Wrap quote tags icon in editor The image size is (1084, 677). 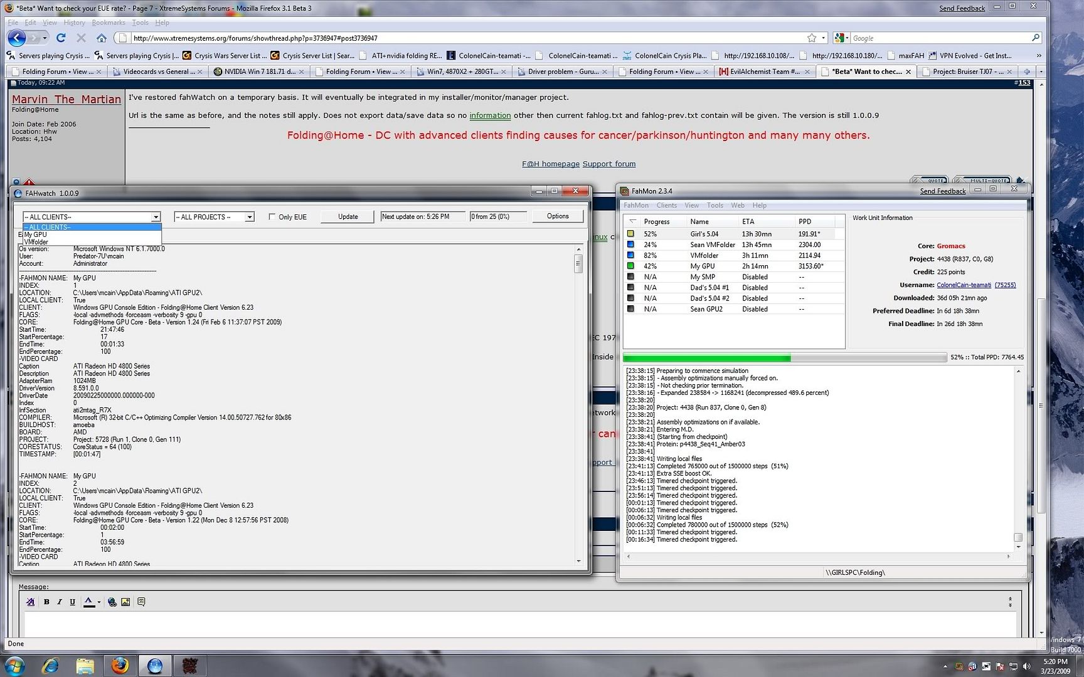tap(142, 602)
